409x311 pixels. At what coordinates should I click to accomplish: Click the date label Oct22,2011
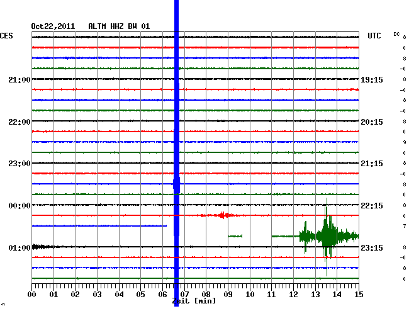coord(53,26)
